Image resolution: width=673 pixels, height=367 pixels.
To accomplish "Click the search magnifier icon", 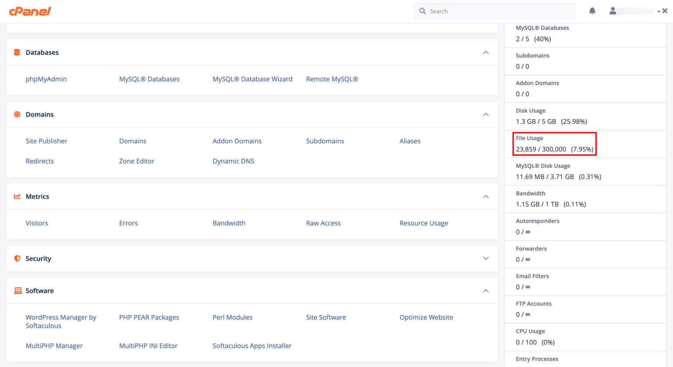I will pos(422,11).
